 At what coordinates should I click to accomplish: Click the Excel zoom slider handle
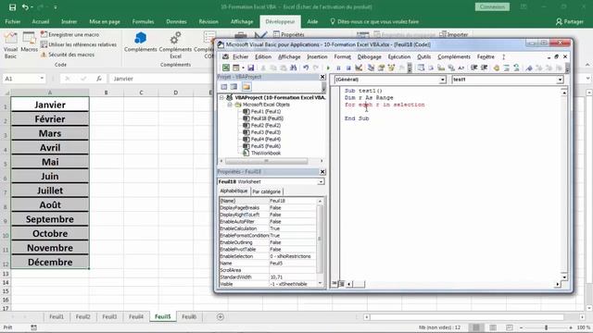pos(546,327)
